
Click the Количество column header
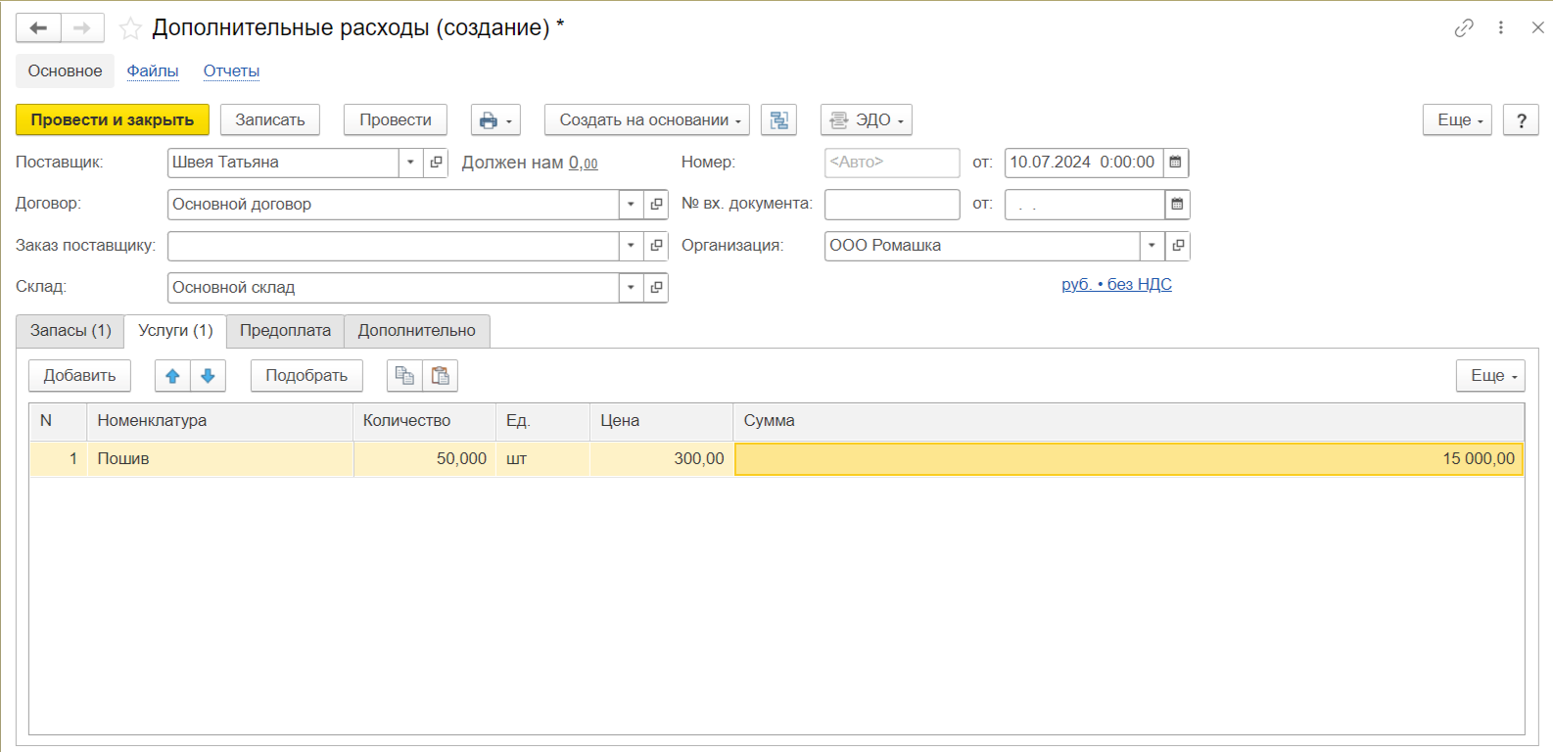tap(425, 421)
